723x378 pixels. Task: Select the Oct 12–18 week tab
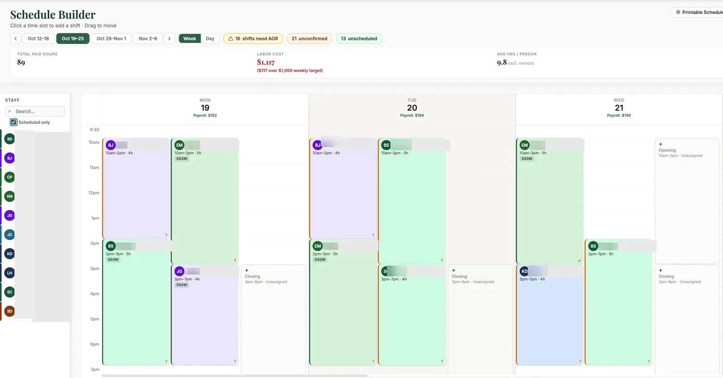38,38
